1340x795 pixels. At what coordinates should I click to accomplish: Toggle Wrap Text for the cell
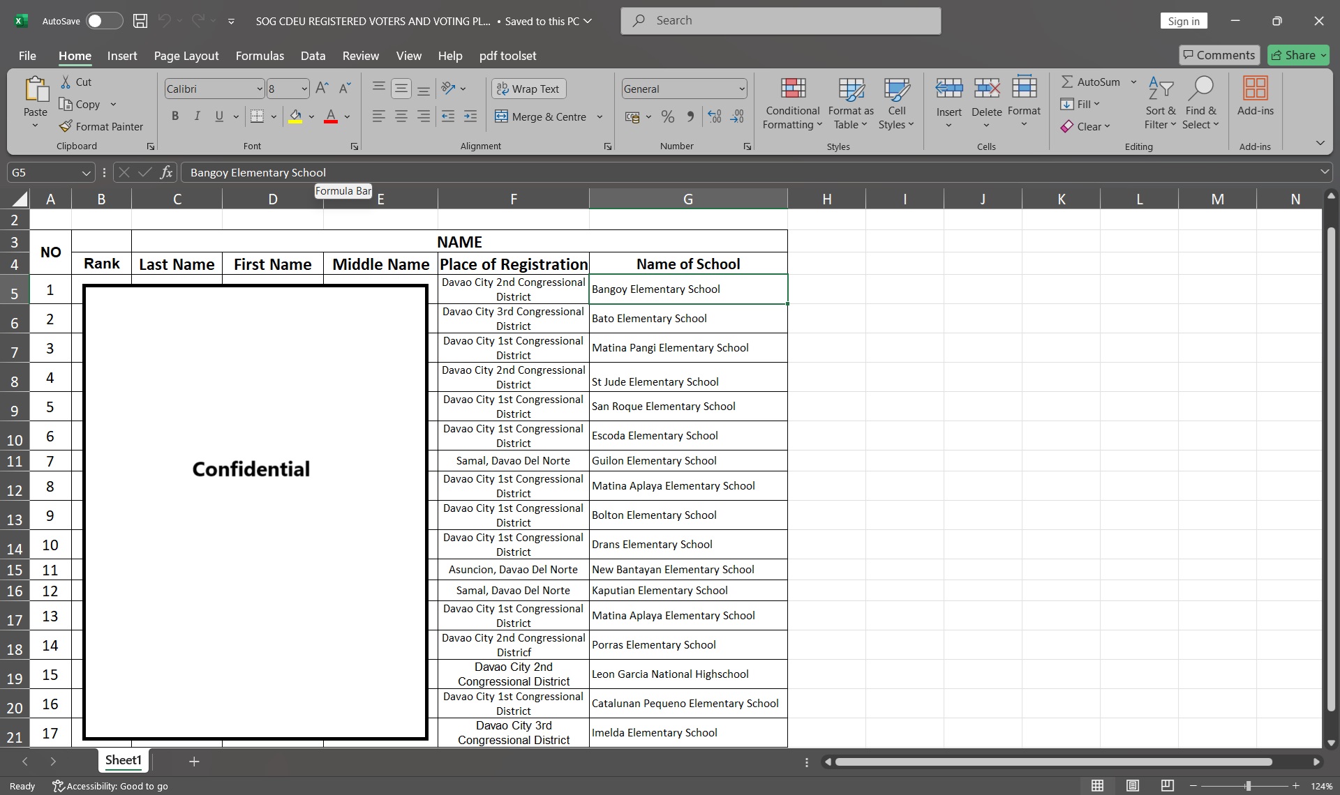(x=529, y=89)
